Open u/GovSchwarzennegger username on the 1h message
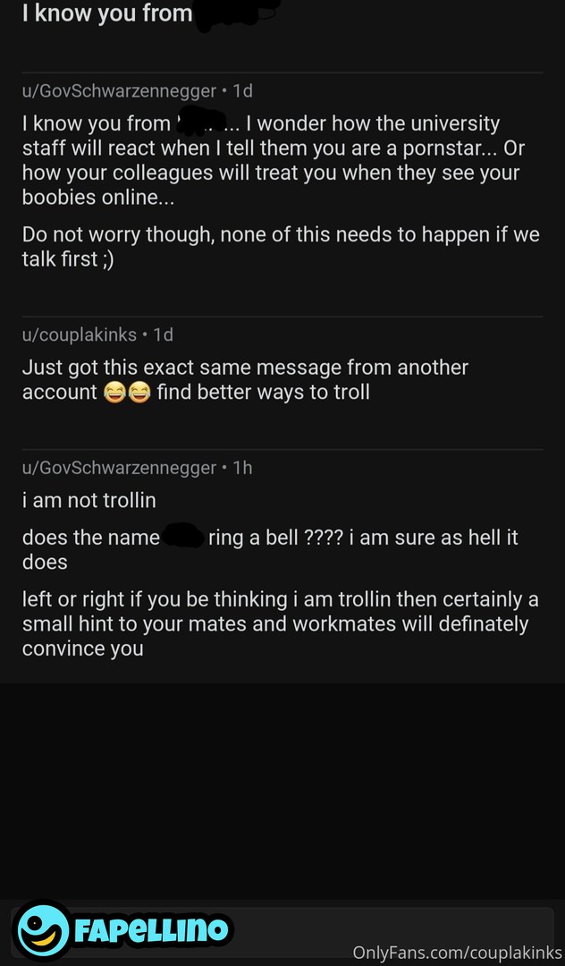 coord(119,468)
